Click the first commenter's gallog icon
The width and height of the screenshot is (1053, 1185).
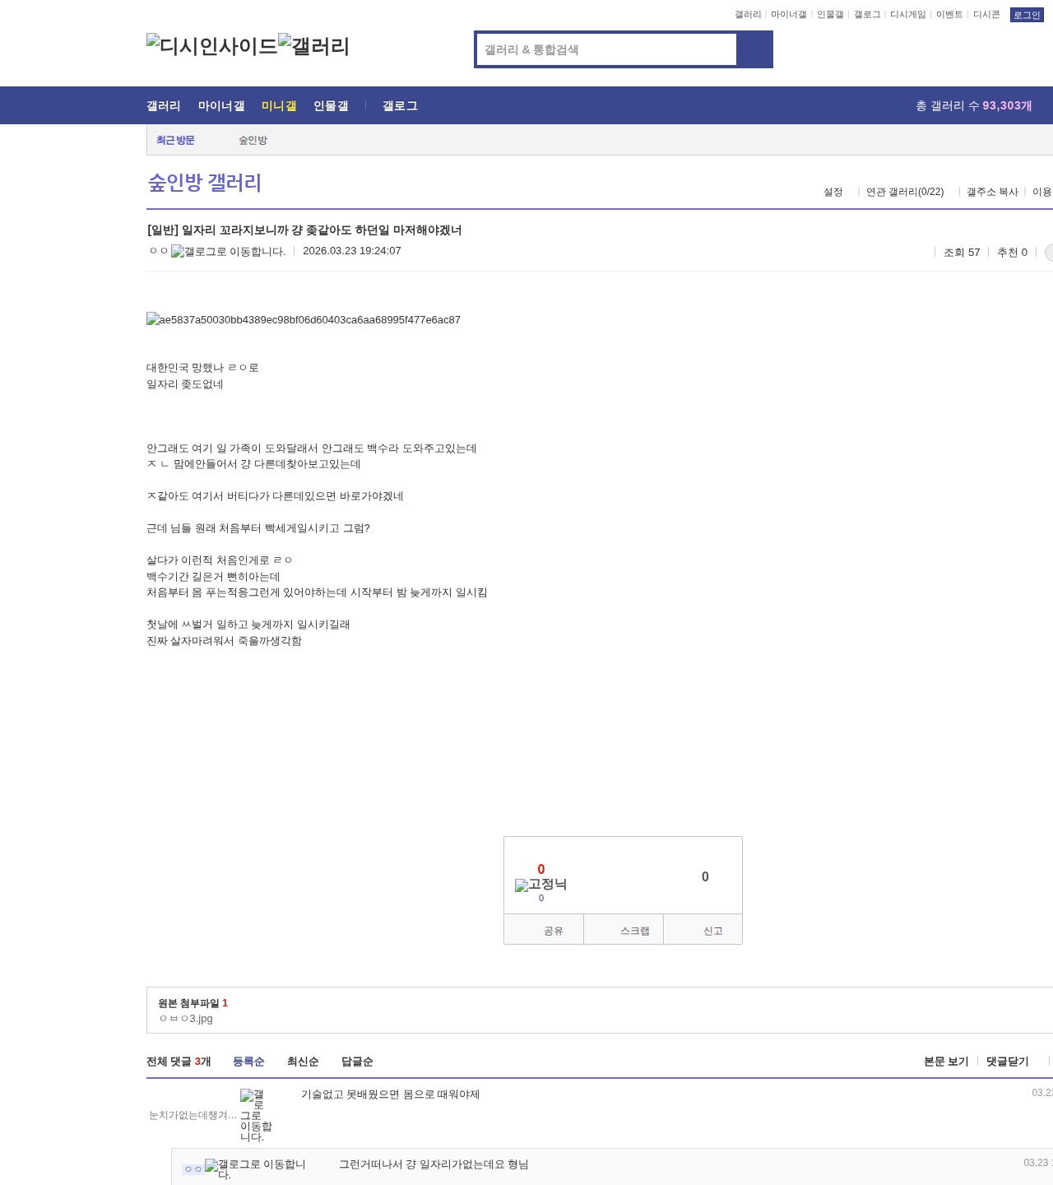tap(256, 1115)
